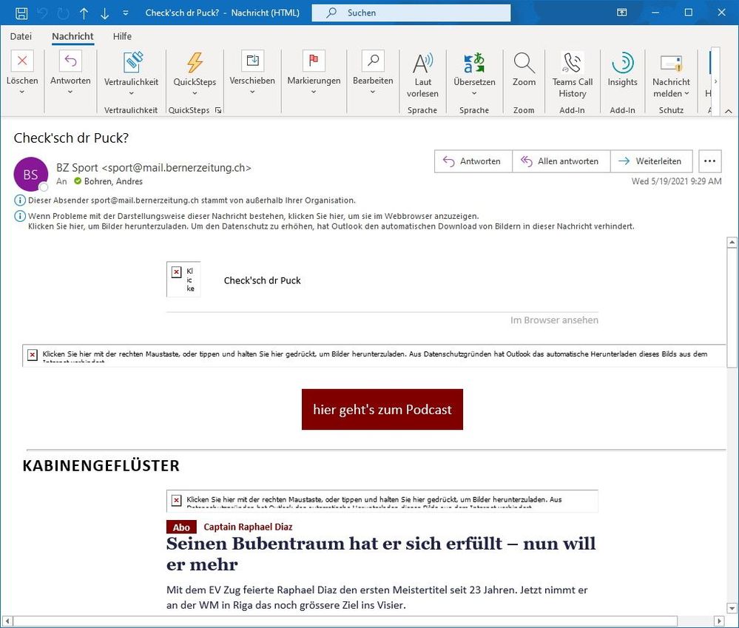Click the Suchen search field
This screenshot has width=739, height=628.
411,13
